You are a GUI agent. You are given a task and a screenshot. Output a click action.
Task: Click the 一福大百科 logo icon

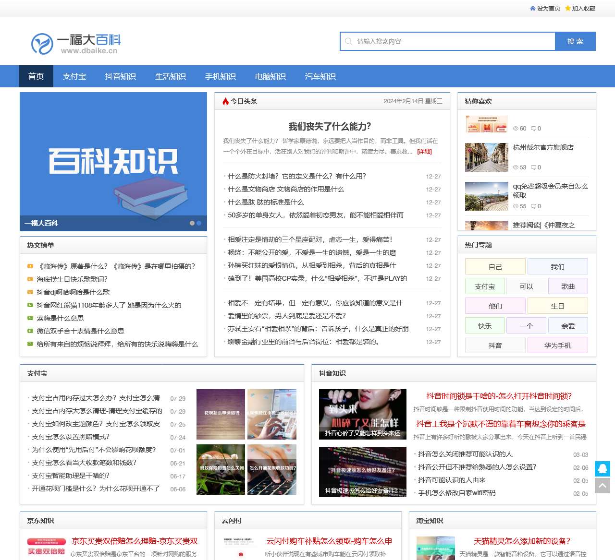[43, 45]
